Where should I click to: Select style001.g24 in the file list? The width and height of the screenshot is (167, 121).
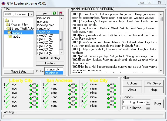[48, 35]
